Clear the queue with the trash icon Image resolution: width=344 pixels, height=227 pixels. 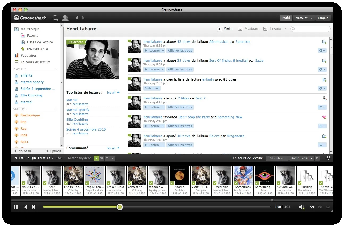coord(317,158)
